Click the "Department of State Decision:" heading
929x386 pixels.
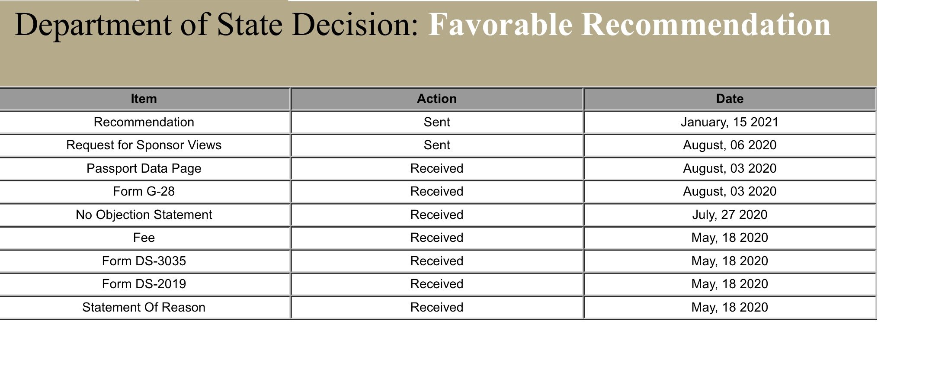coord(216,25)
